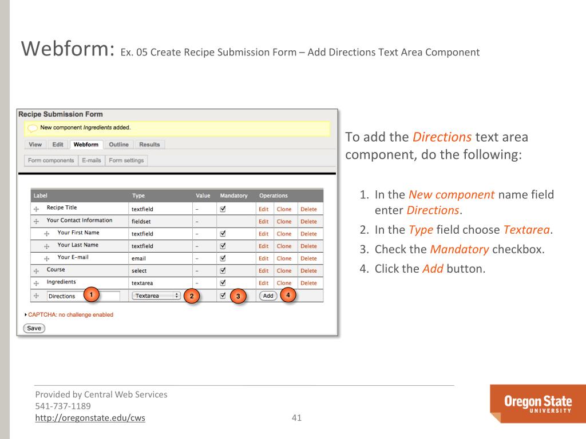The width and height of the screenshot is (586, 439).
Task: Open the E-mails sub-tab
Action: (x=92, y=161)
